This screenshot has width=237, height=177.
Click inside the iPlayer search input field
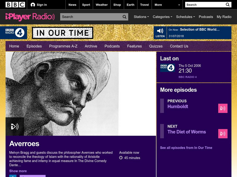(x=89, y=17)
